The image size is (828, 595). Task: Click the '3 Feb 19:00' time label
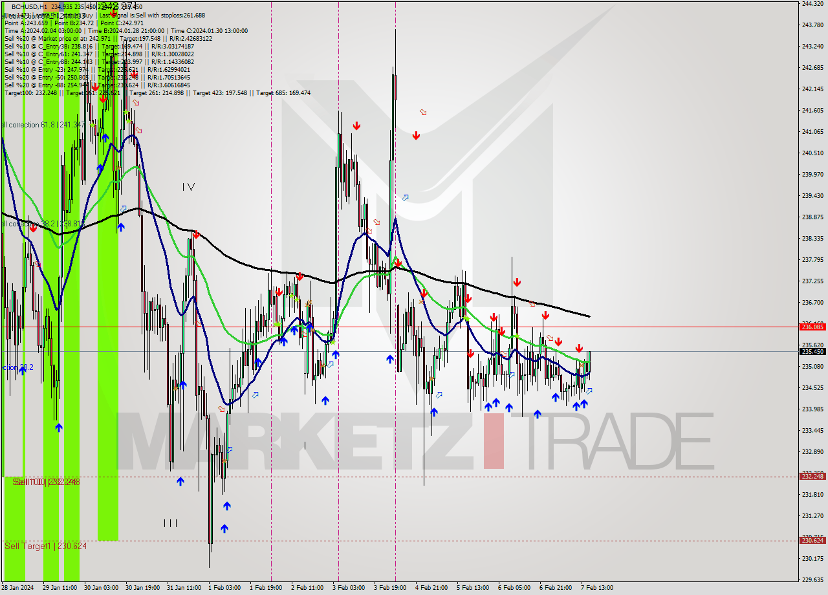click(390, 588)
